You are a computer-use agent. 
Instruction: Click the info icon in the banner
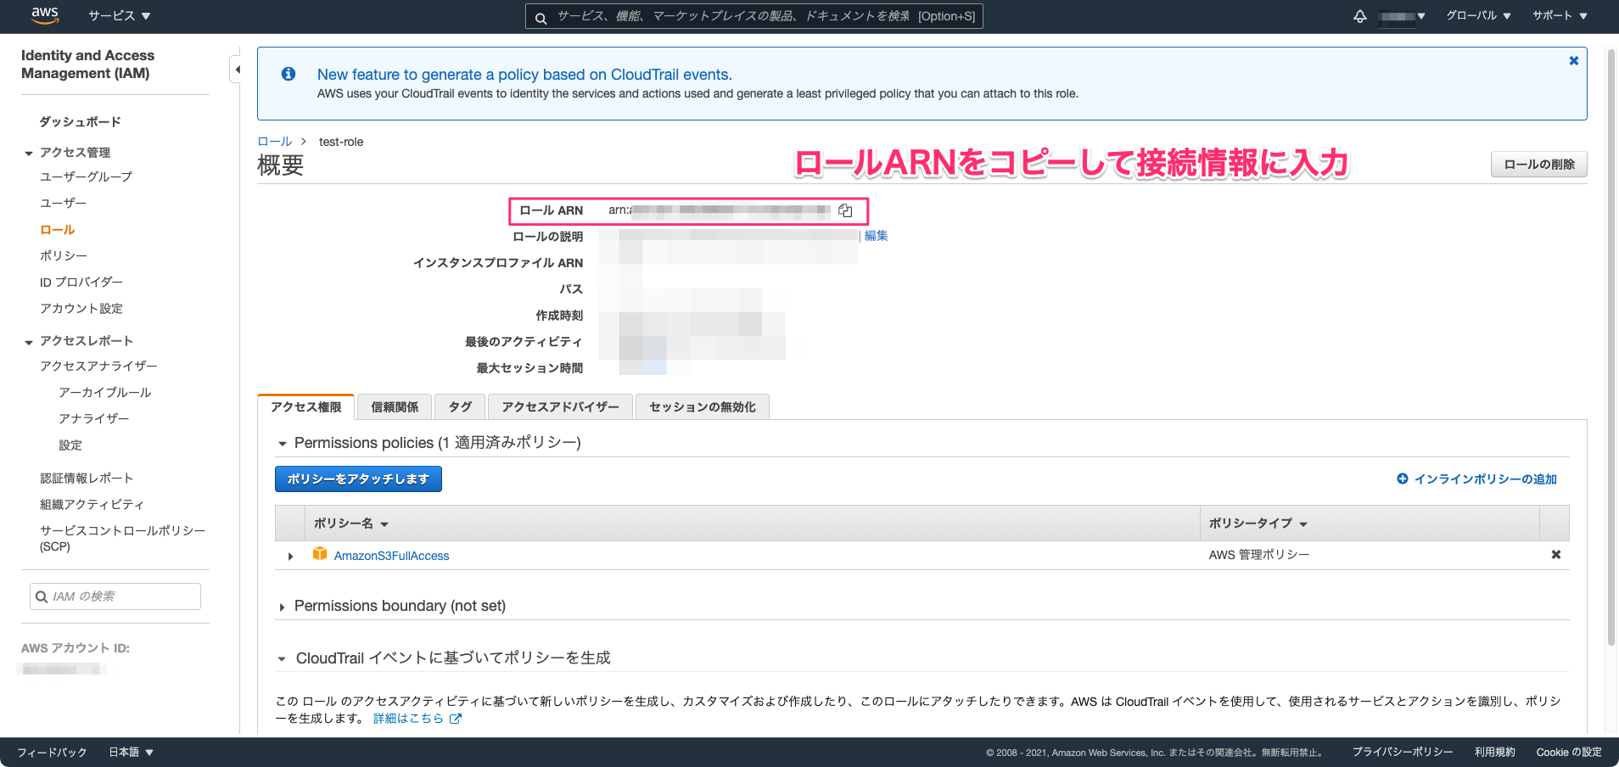click(x=289, y=74)
